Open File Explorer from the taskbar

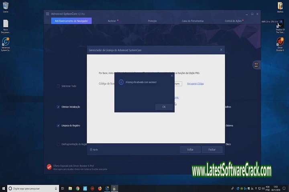pyautogui.click(x=70, y=188)
